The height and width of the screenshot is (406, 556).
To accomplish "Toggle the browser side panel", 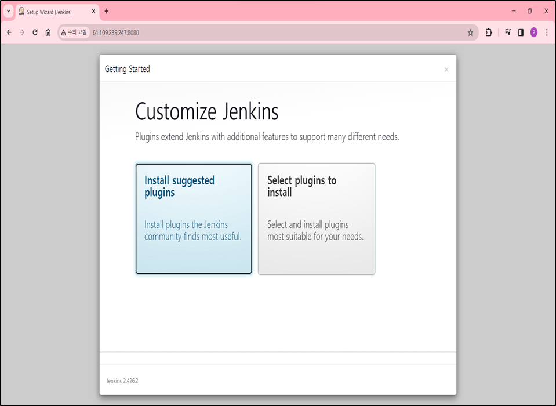I will 521,32.
